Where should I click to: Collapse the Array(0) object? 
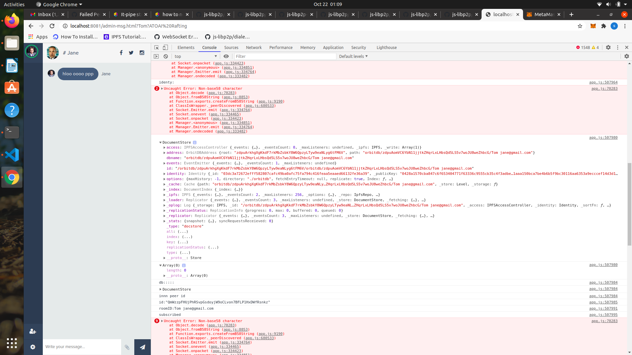click(x=160, y=265)
